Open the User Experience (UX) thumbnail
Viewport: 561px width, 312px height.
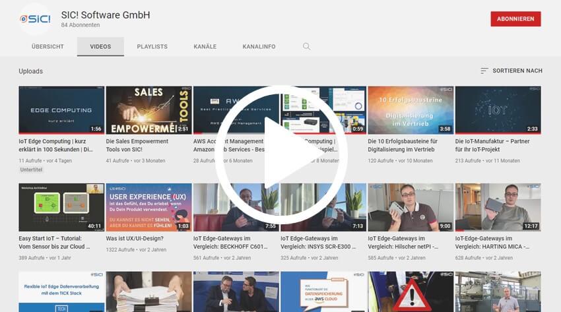[x=149, y=207]
